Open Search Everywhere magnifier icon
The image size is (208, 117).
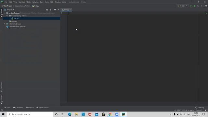tap(206, 6)
